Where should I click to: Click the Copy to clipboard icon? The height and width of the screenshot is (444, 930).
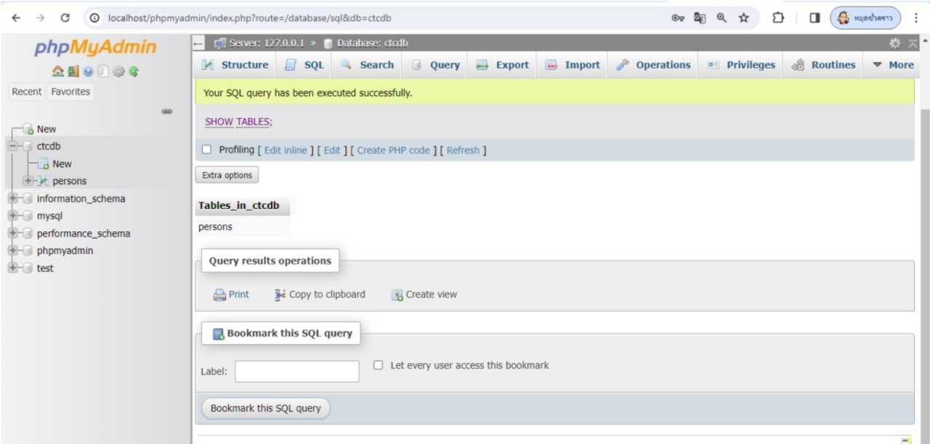pos(280,295)
